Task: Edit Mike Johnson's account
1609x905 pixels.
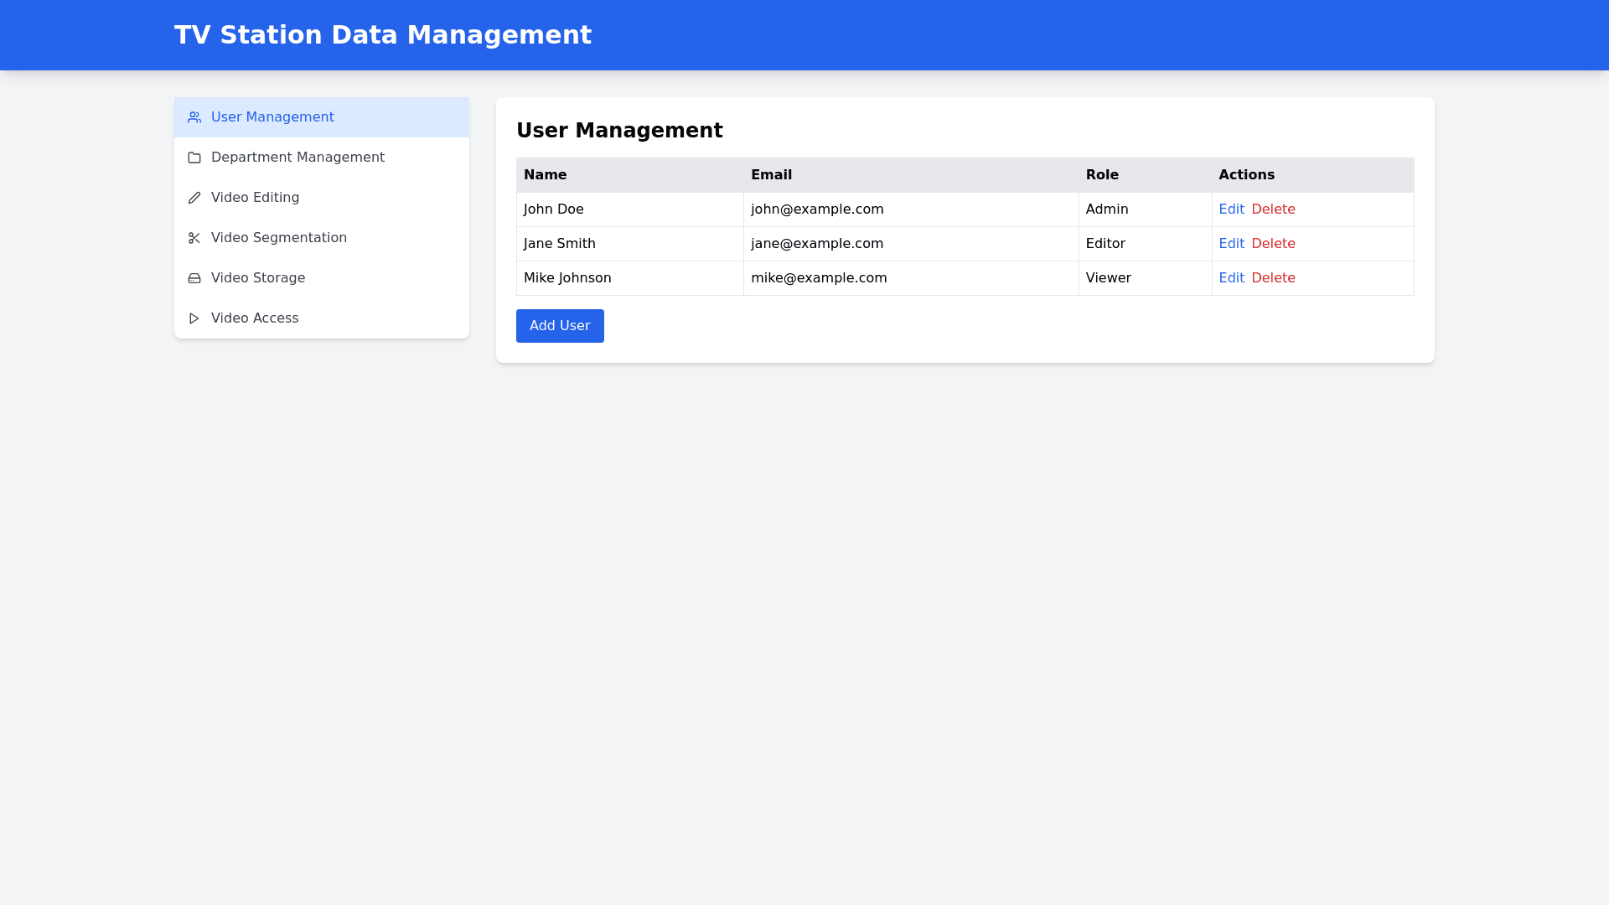Action: click(x=1231, y=278)
